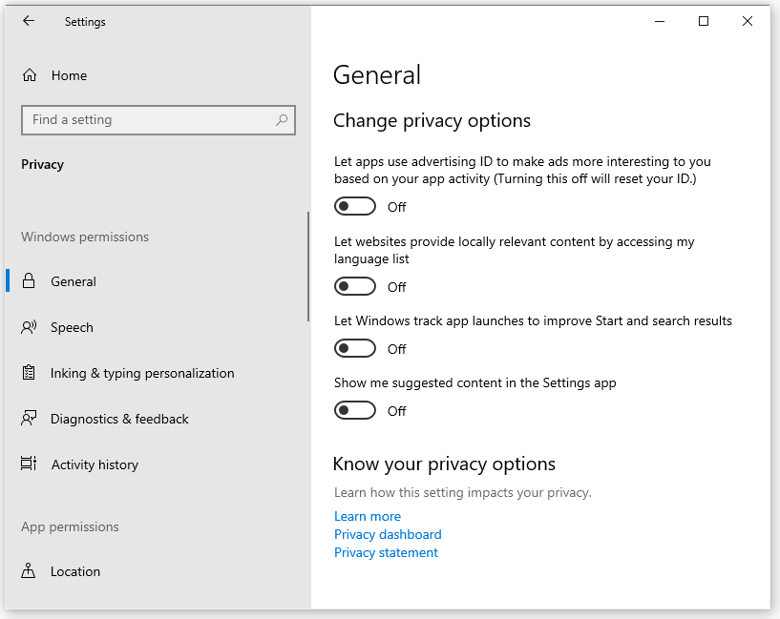780x619 pixels.
Task: Select the General lock icon
Action: click(29, 281)
